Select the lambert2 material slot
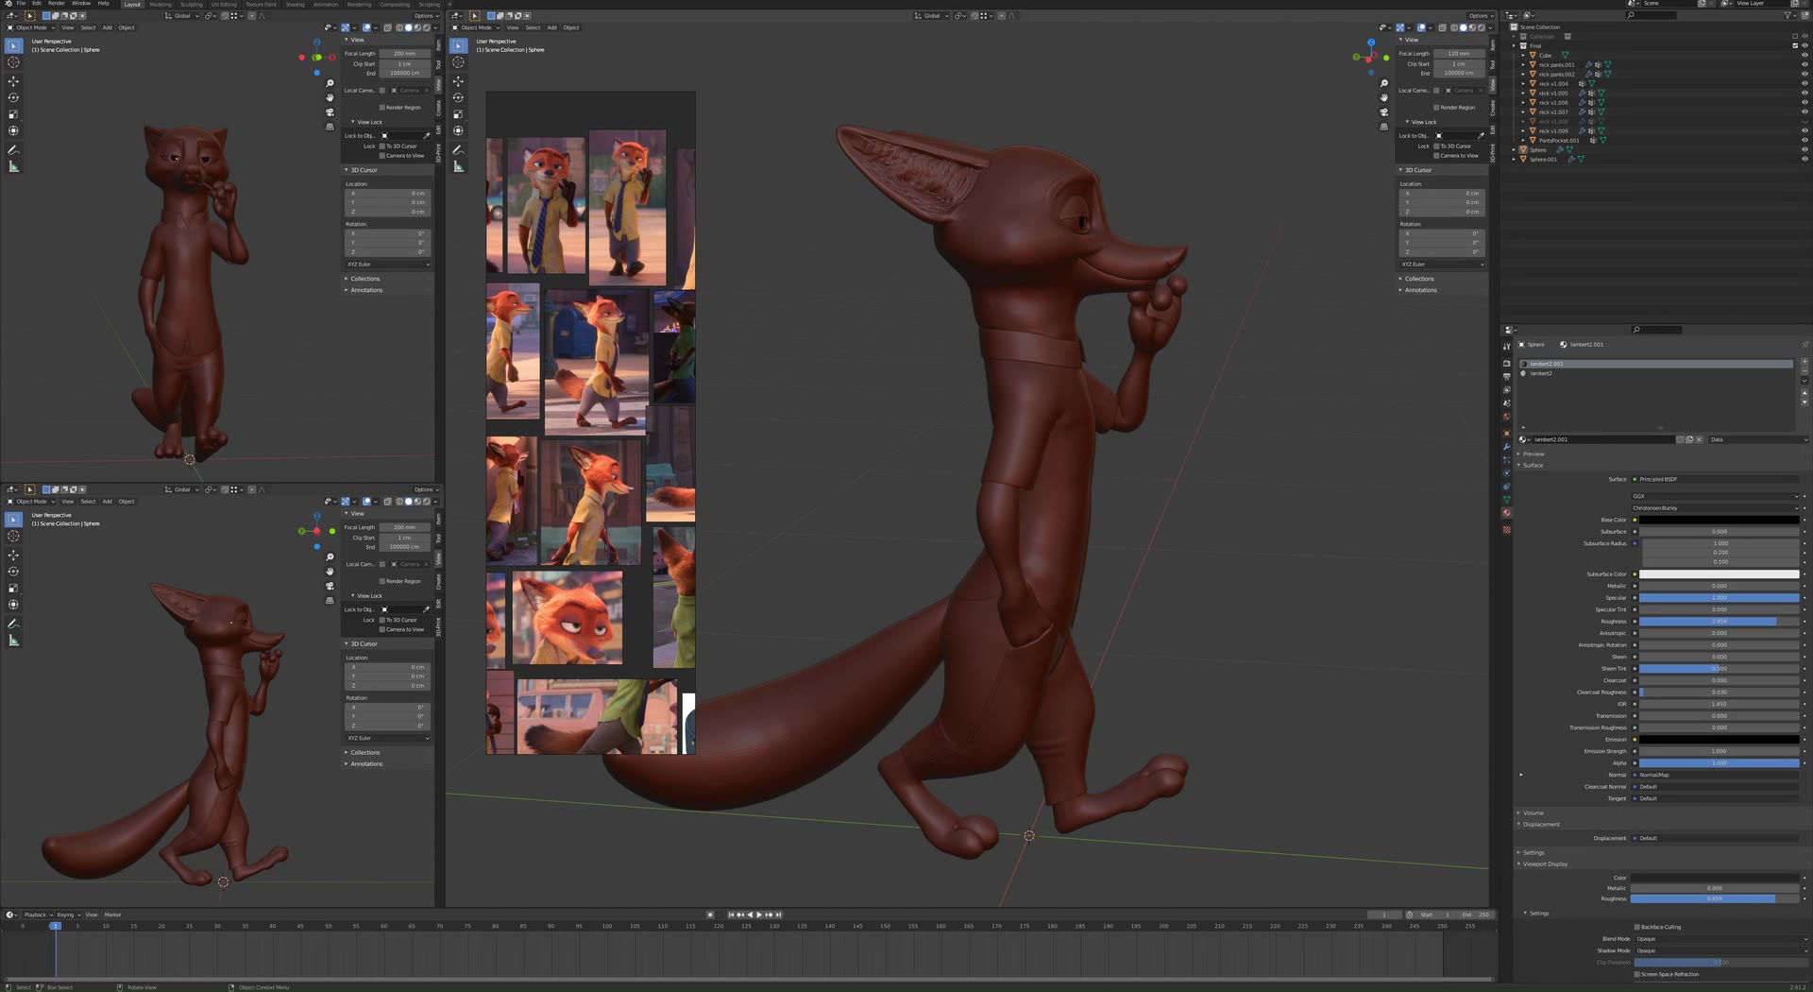This screenshot has width=1813, height=992. [x=1656, y=373]
